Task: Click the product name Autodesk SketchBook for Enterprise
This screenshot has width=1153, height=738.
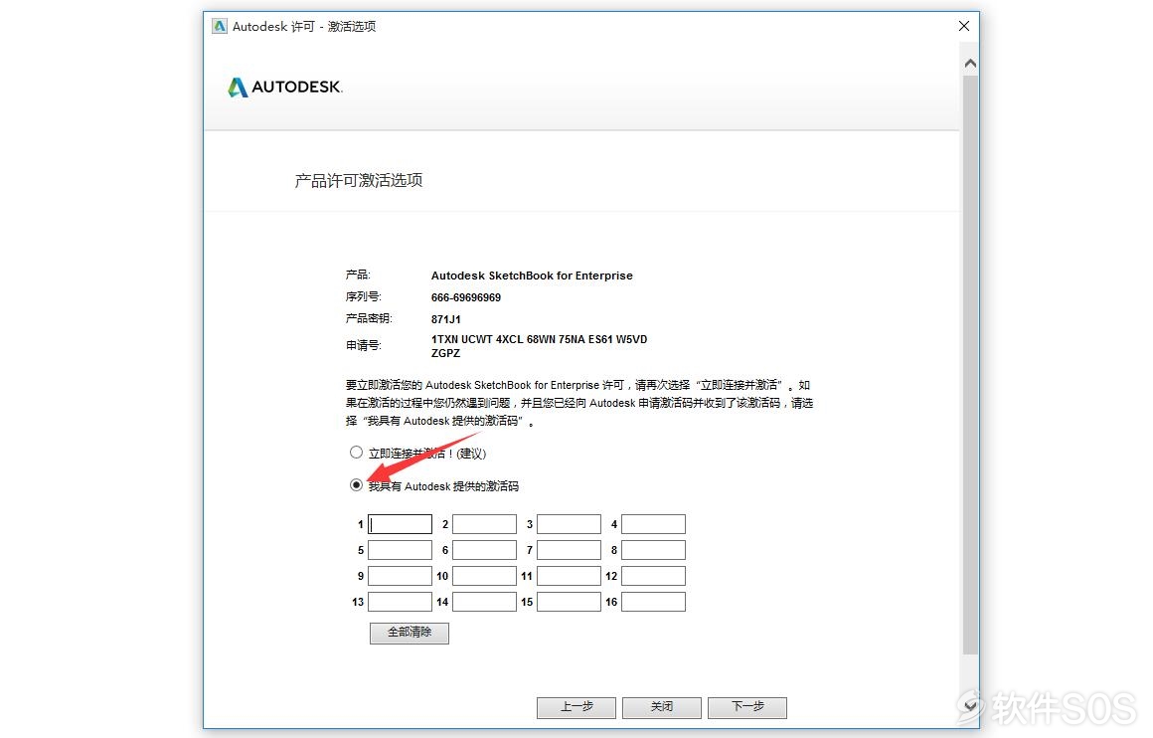Action: tap(532, 276)
